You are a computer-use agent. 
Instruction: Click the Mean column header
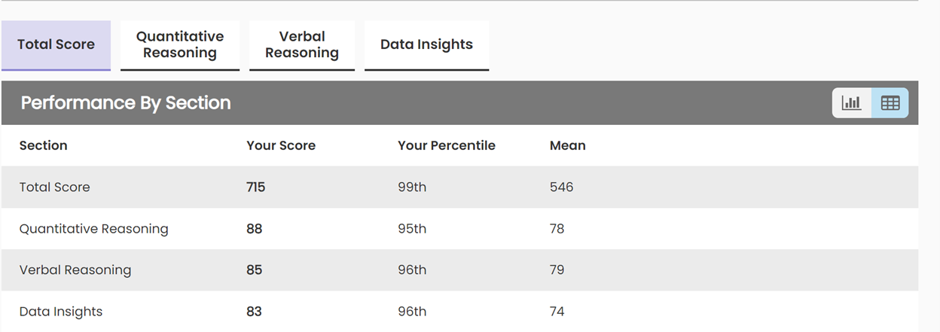tap(568, 145)
